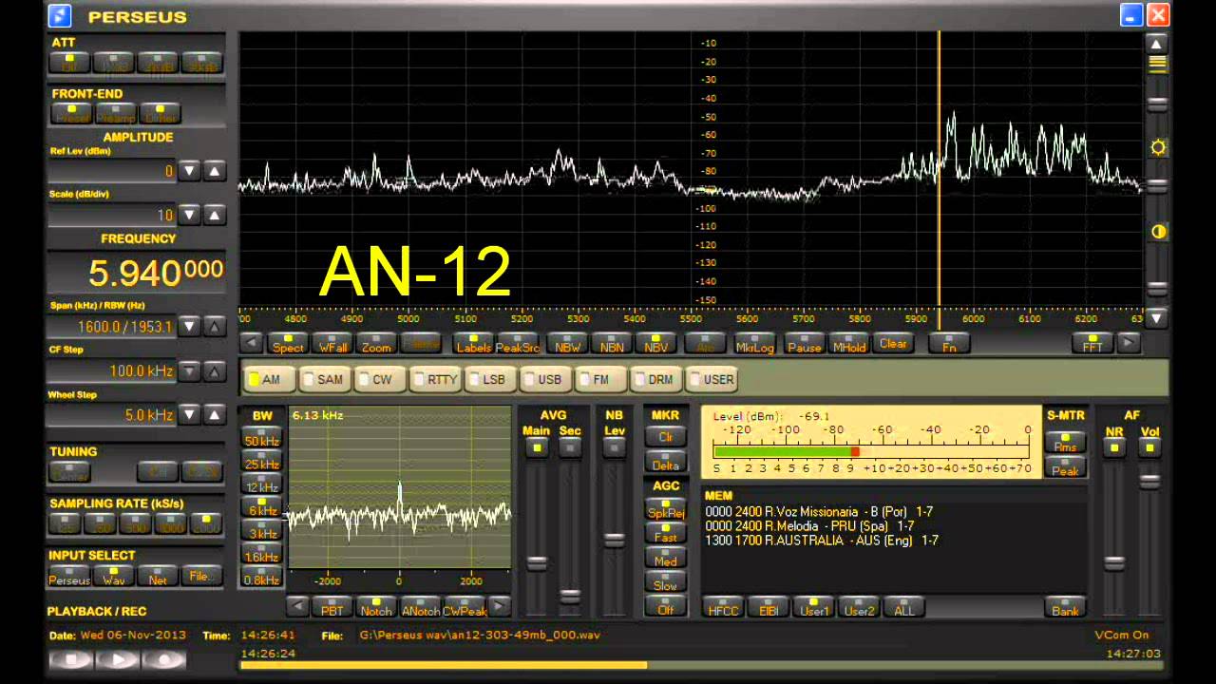Toggle the Labels button
This screenshot has height=684, width=1216.
click(x=473, y=343)
